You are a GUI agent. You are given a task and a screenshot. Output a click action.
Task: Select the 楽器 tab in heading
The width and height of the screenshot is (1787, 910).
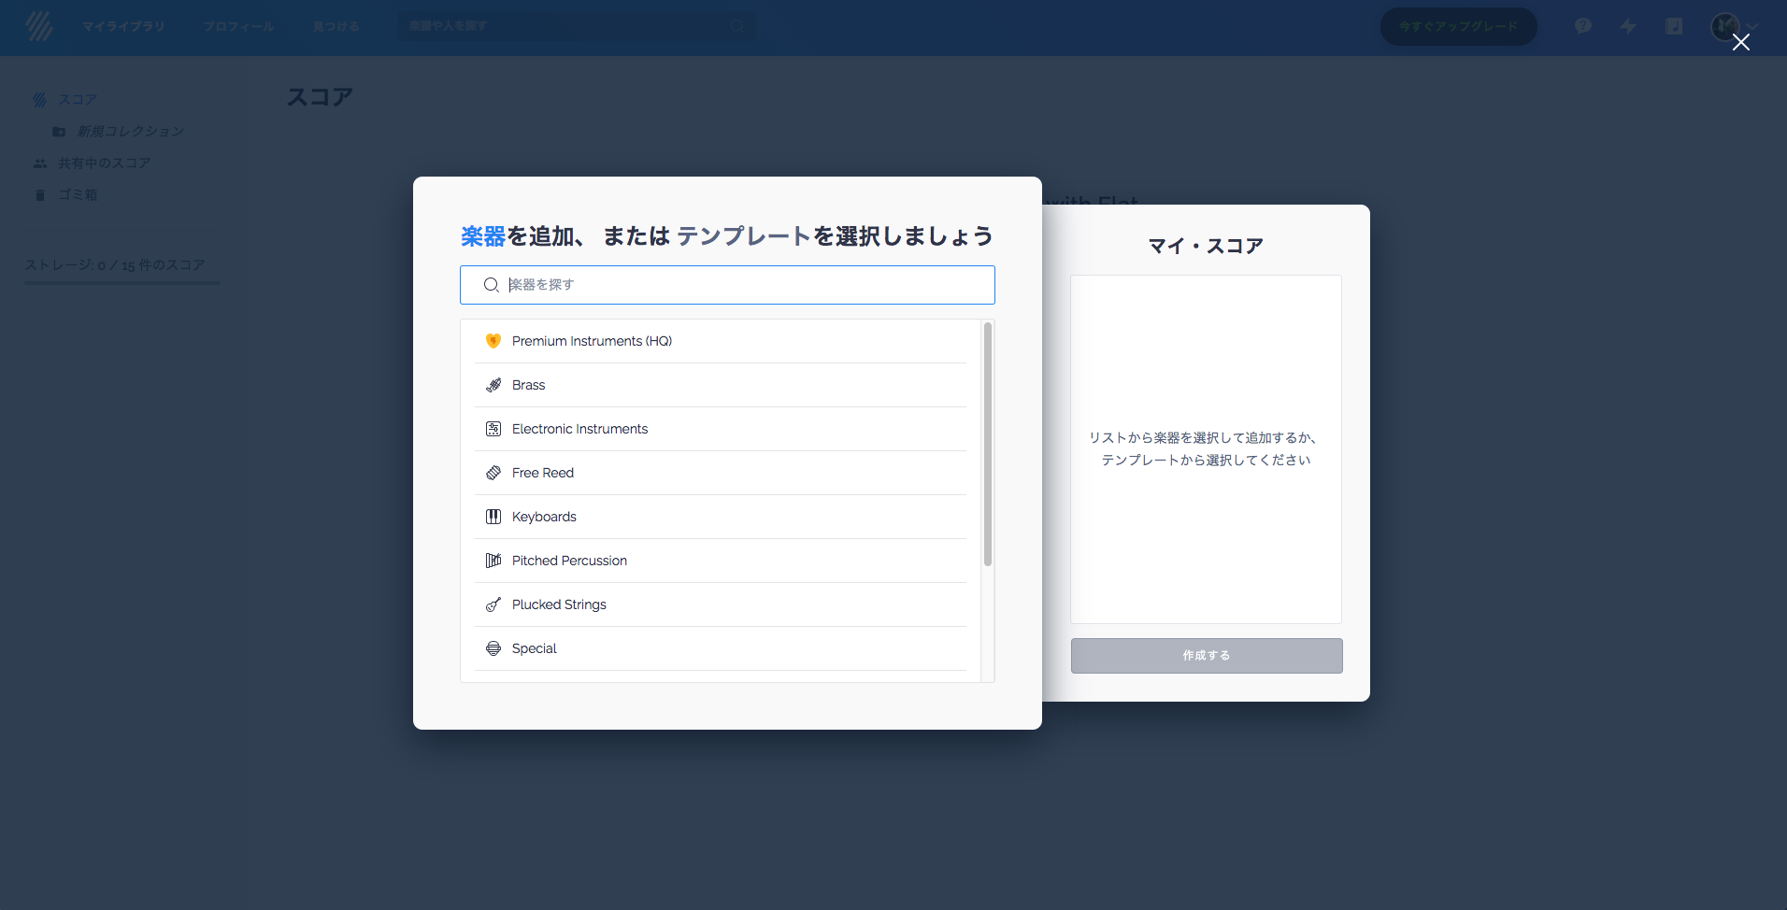tap(482, 236)
